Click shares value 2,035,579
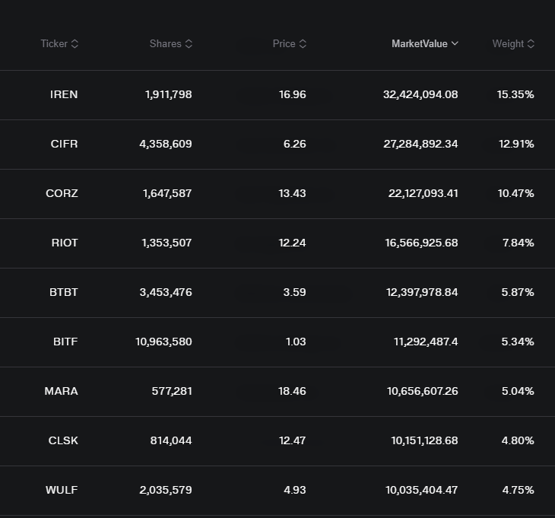The width and height of the screenshot is (555, 518). tap(166, 490)
